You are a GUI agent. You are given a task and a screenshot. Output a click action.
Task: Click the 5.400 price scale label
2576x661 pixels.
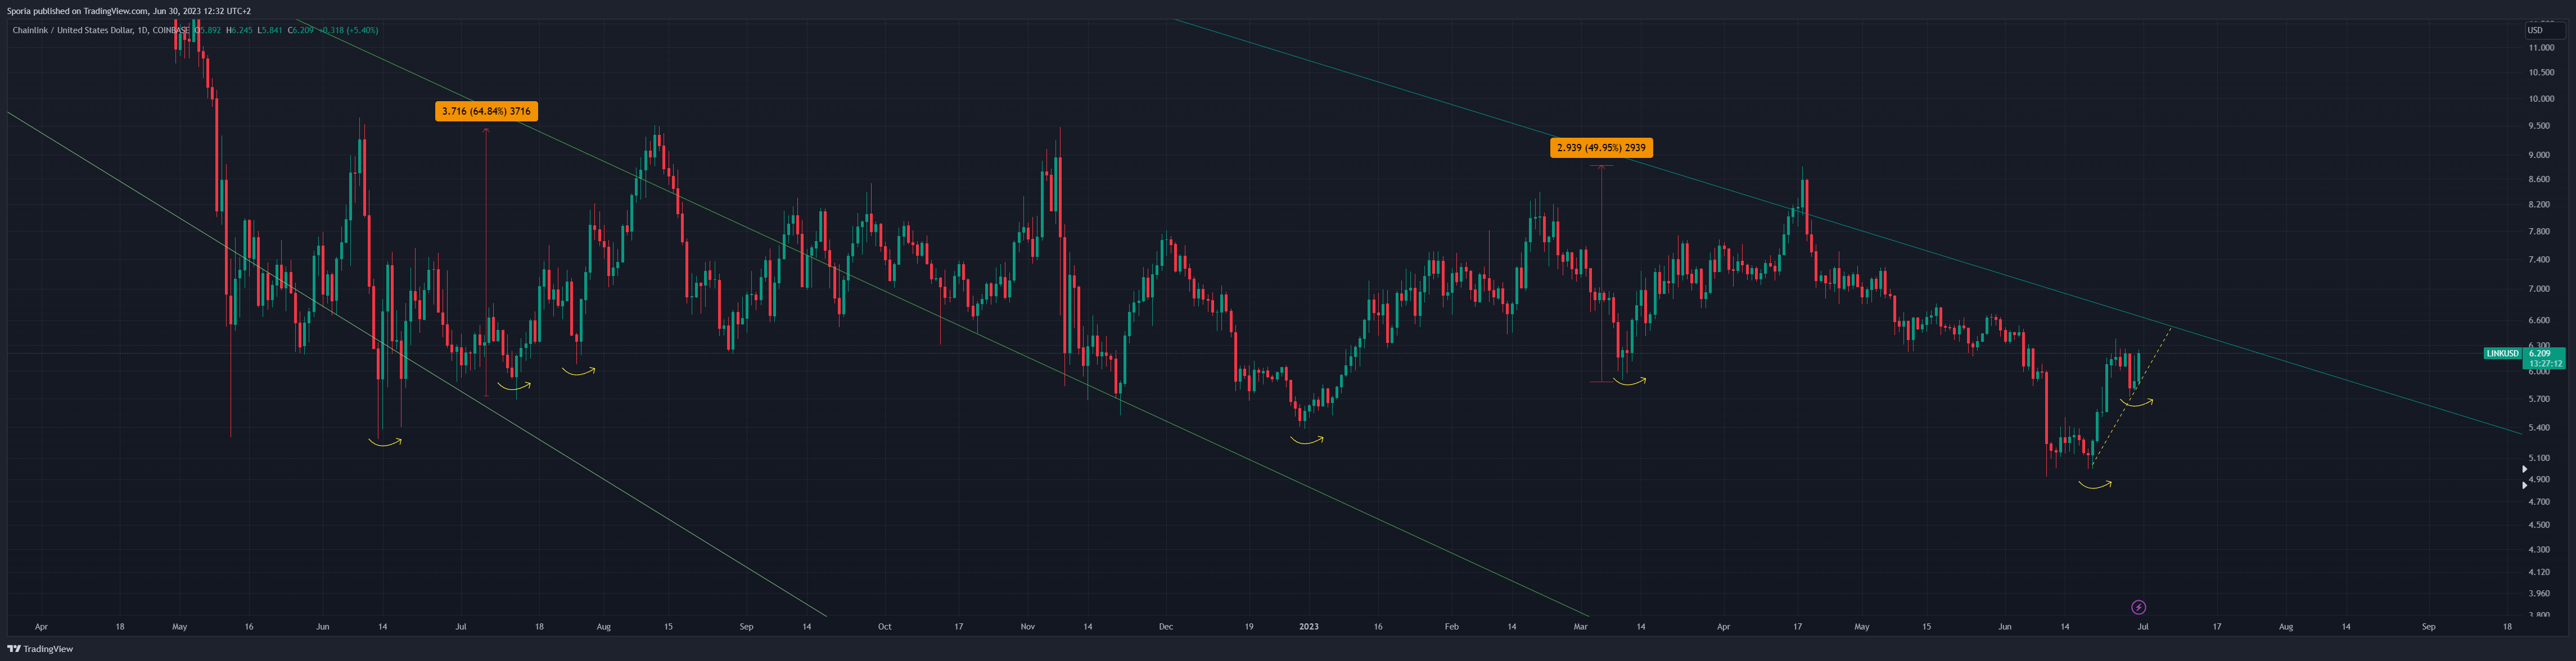coord(2539,428)
